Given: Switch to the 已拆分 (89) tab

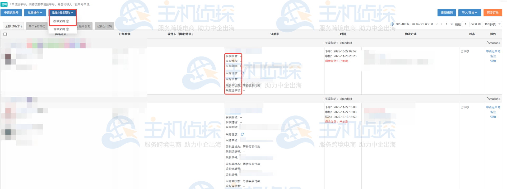Looking at the screenshot, I should point(104,26).
